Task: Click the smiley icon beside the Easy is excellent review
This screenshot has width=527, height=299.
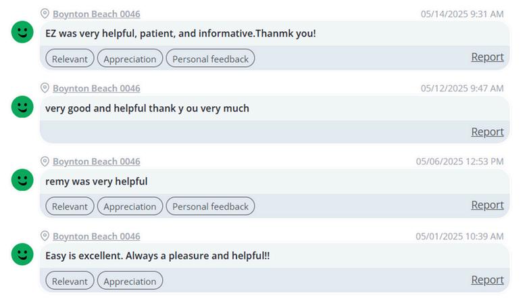Action: [23, 254]
